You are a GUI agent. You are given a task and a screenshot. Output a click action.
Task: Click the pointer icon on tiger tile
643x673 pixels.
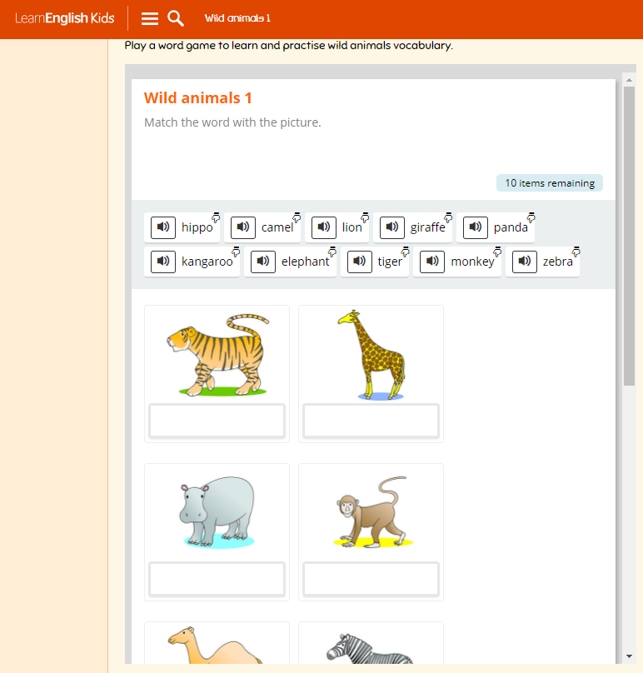[x=405, y=252]
